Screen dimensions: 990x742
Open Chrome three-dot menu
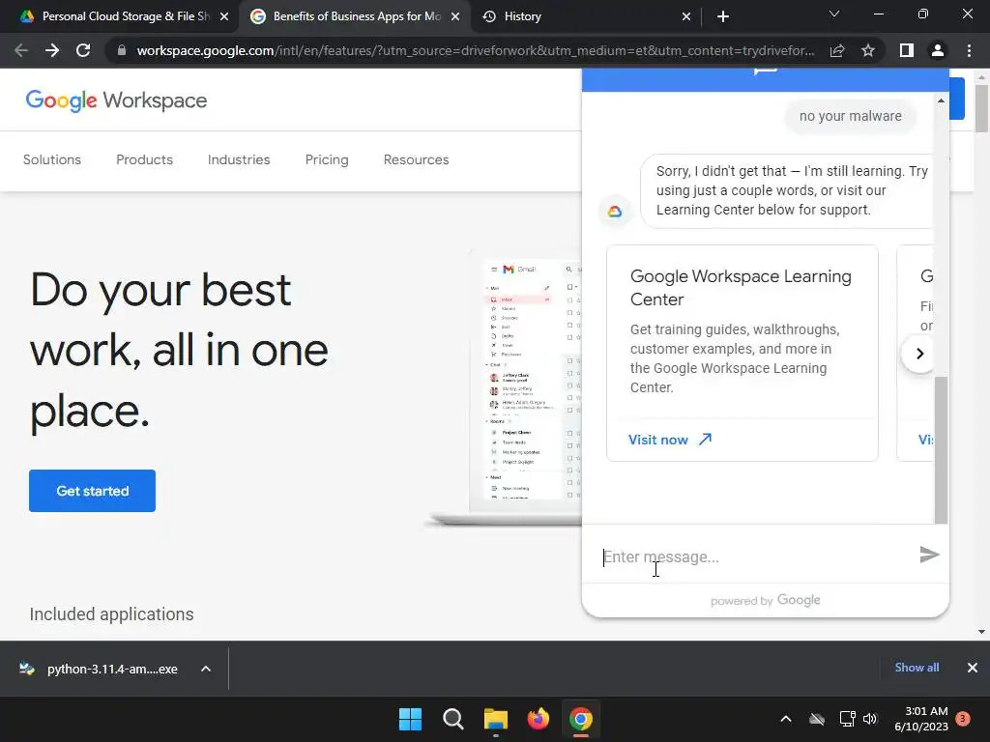969,50
